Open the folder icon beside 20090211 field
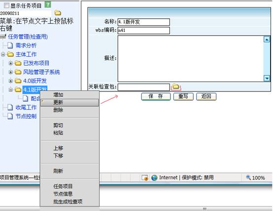The width and height of the screenshot is (273, 211). click(58, 13)
